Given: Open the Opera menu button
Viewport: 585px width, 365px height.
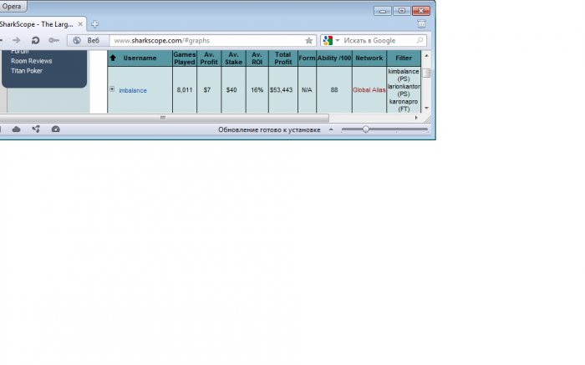Looking at the screenshot, I should pyautogui.click(x=13, y=7).
